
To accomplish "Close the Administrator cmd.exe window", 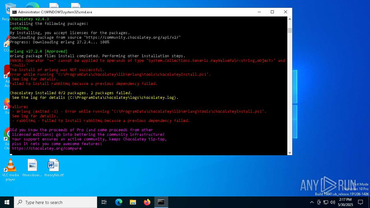I will click(286, 12).
